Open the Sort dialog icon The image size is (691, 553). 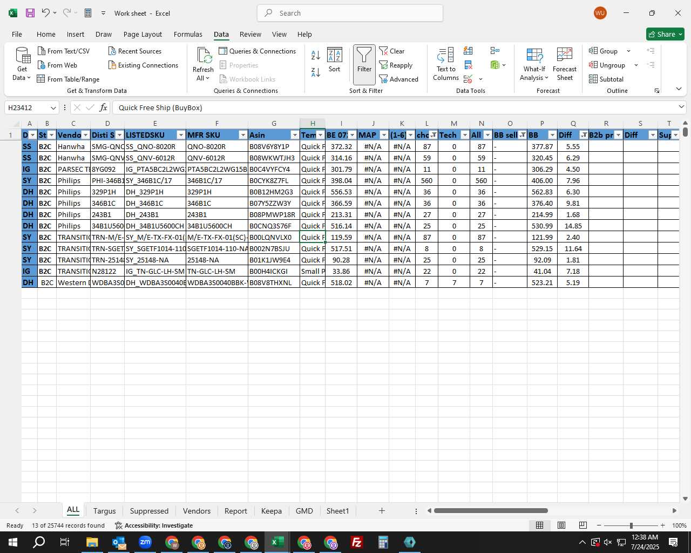pyautogui.click(x=335, y=60)
